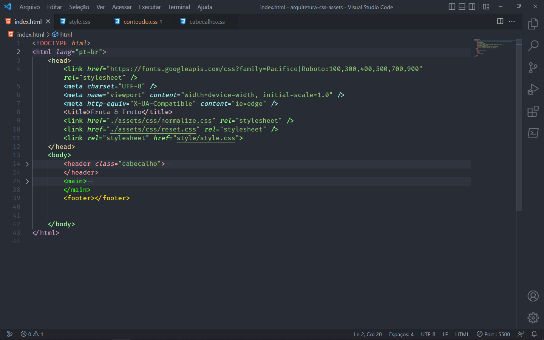Viewport: 544px width, 340px height.
Task: Unfold the ellipsis after header cabecalho tag
Action: 169,164
